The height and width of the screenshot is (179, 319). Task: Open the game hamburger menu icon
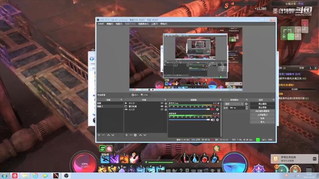[309, 170]
